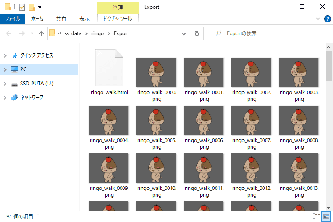Select the ringo_walk.html file
This screenshot has height=222, width=333.
109,72
